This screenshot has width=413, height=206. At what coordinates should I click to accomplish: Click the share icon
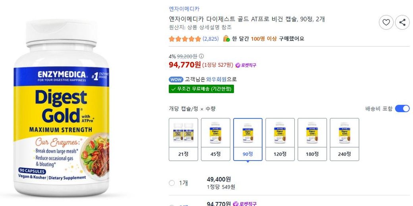click(x=402, y=22)
